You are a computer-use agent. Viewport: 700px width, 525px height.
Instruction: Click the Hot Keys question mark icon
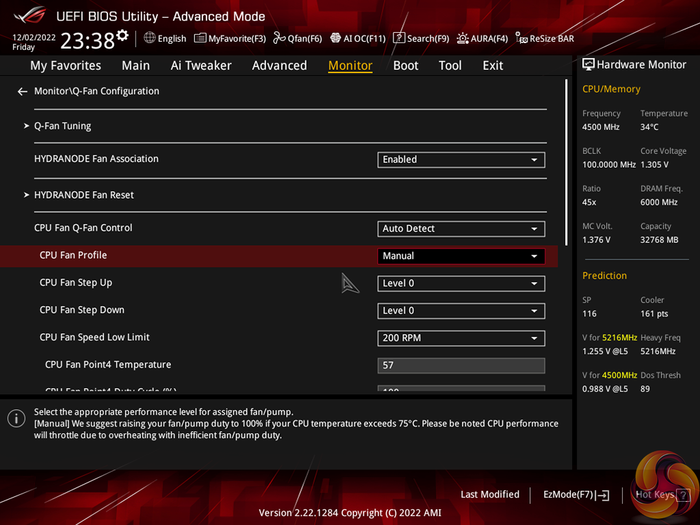(682, 496)
